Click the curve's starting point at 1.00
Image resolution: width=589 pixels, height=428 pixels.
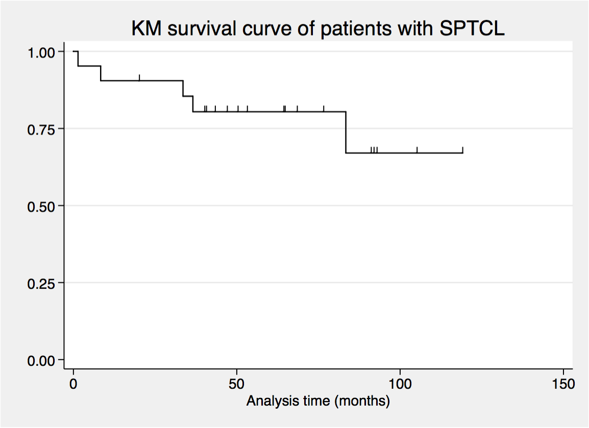tap(75, 51)
